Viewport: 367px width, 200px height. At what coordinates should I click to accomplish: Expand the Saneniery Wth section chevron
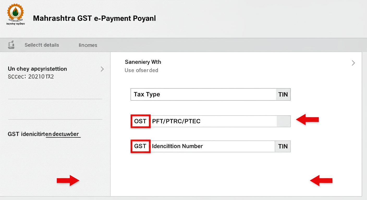tap(353, 63)
